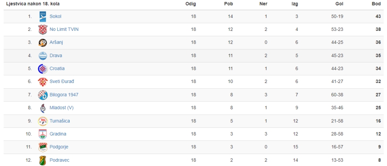Click the Gradina club crest

tap(43, 134)
